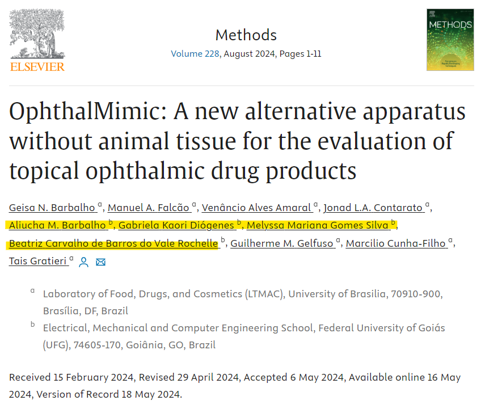The height and width of the screenshot is (413, 481).
Task: Open the author profile person icon
Action: tap(84, 262)
